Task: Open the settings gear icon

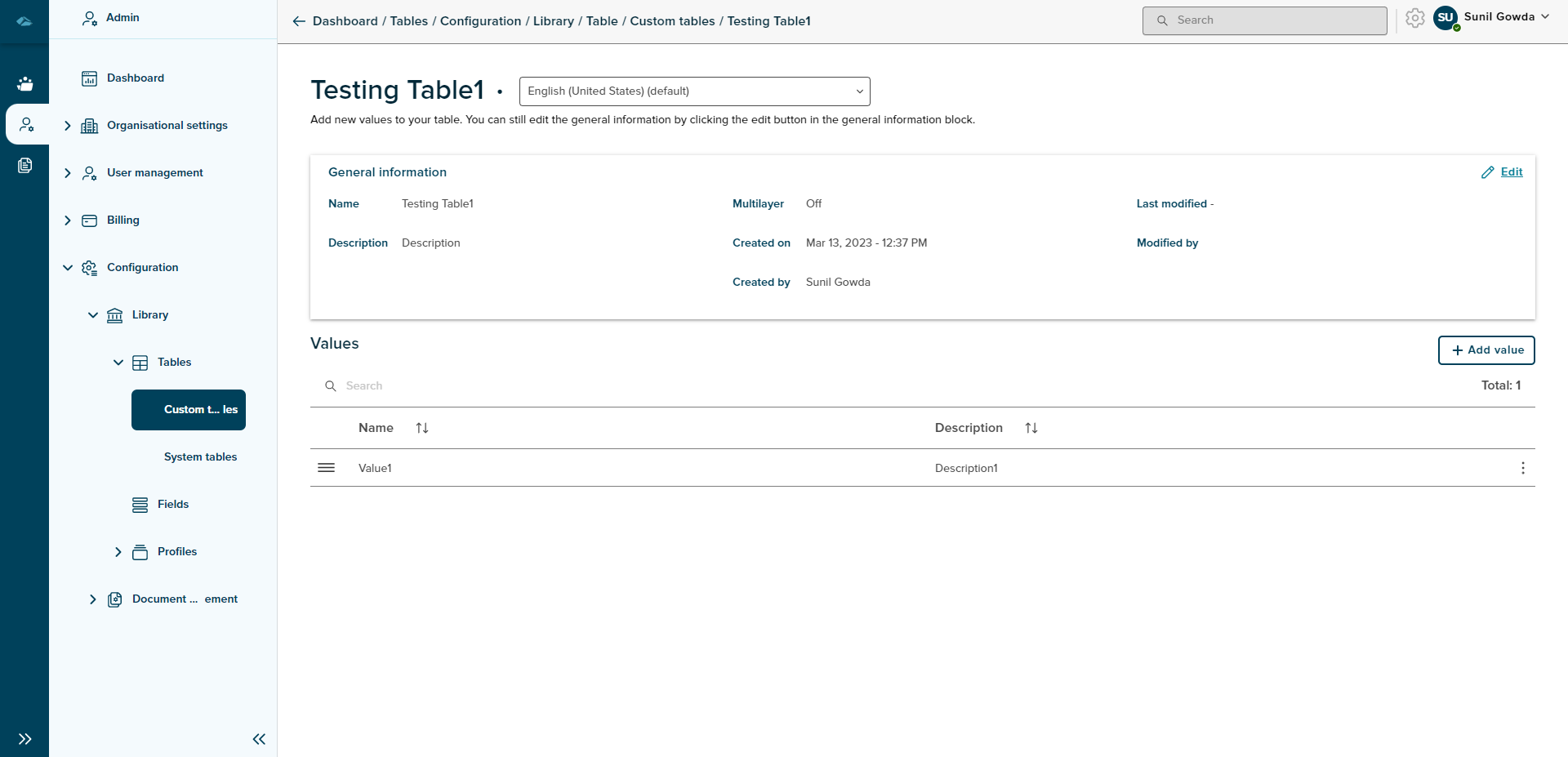Action: [x=1415, y=18]
